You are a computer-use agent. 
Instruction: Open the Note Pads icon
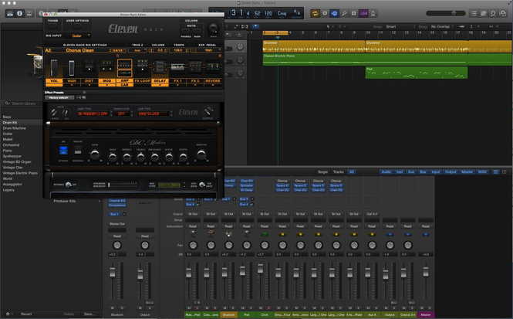coord(483,13)
